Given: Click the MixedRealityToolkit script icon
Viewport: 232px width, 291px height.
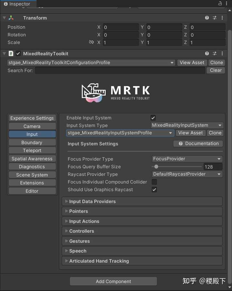Looking at the screenshot, I should [x=11, y=53].
